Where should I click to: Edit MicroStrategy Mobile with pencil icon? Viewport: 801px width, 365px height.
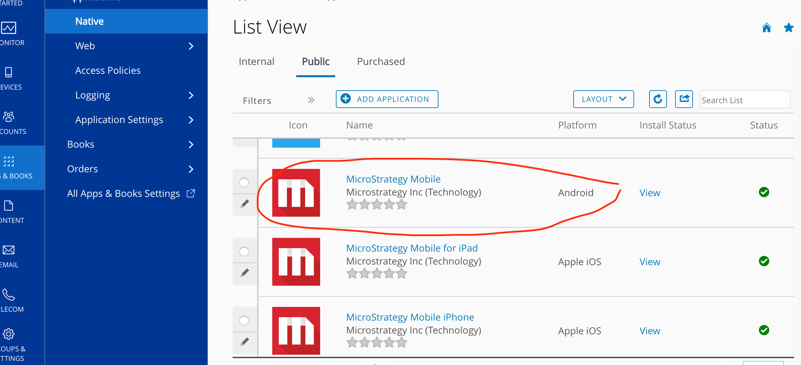[x=245, y=204]
